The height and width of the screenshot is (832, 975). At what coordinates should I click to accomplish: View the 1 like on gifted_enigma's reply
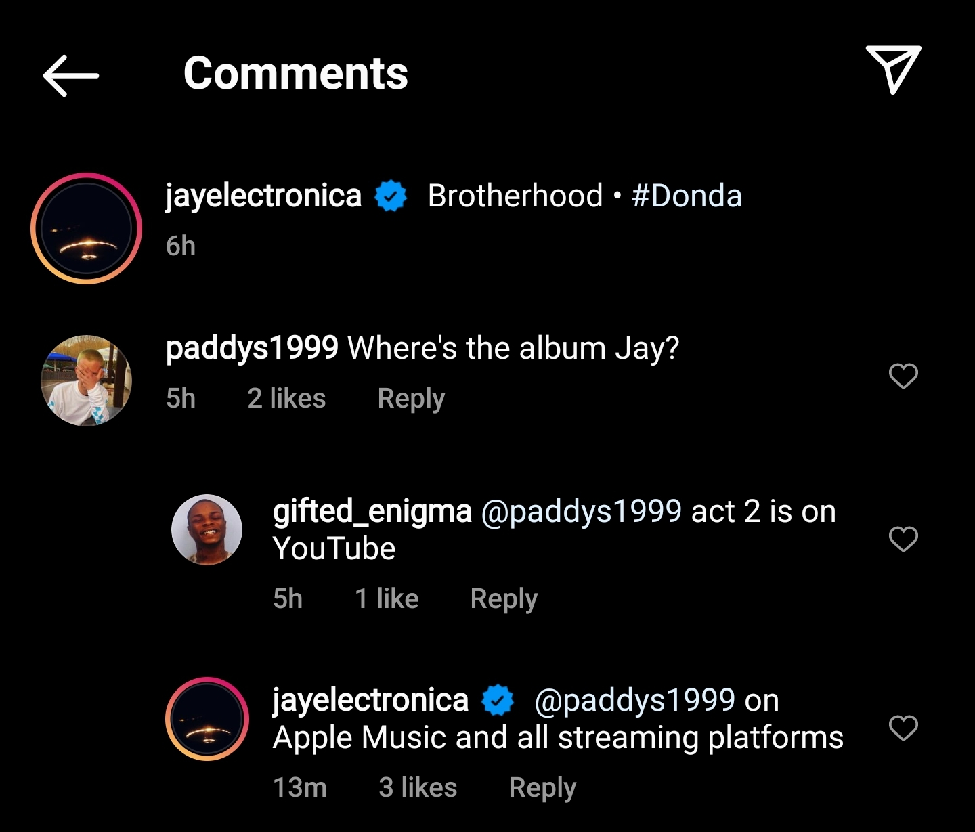click(x=387, y=598)
